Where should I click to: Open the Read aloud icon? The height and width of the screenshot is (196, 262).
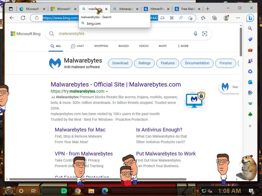click(181, 18)
